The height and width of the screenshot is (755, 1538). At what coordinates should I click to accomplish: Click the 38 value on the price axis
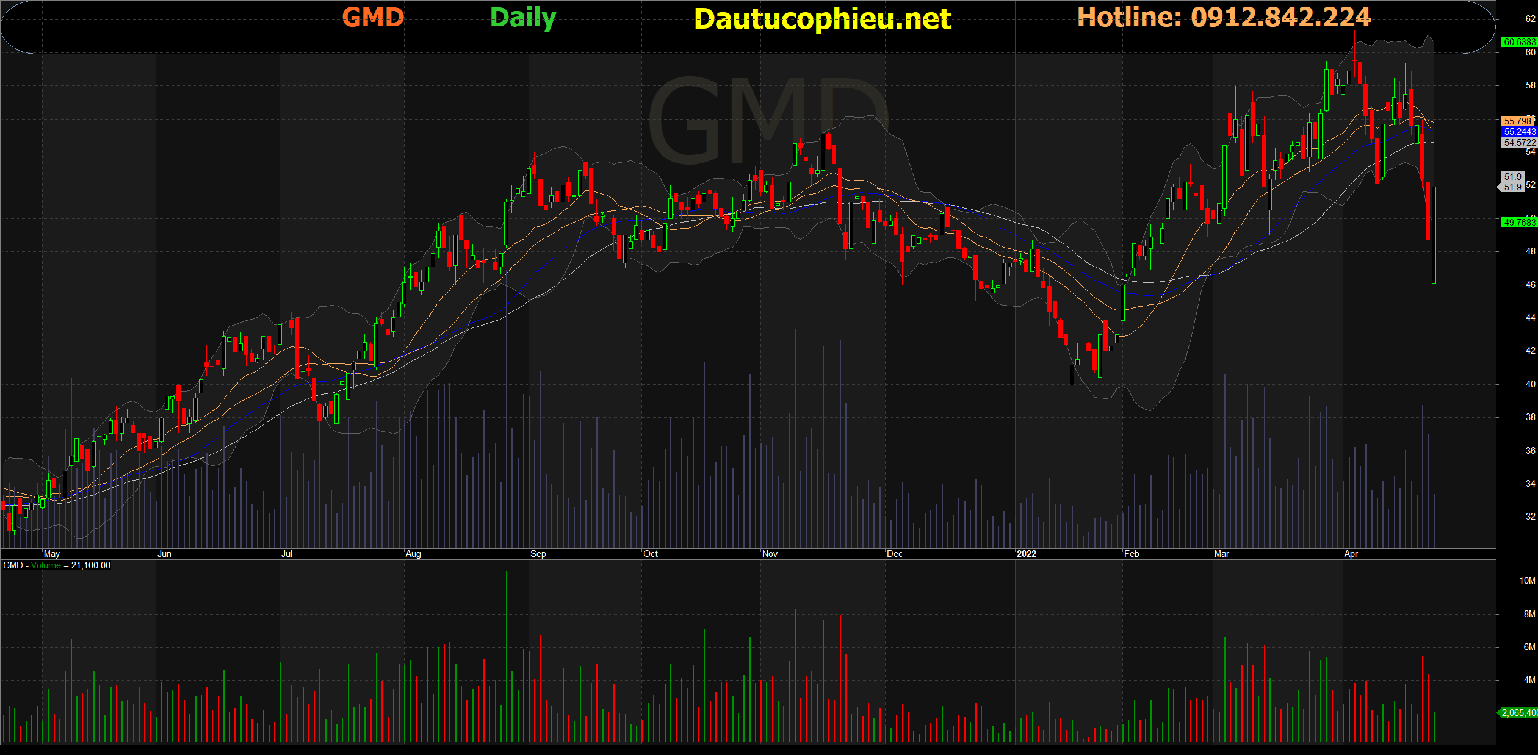click(x=1530, y=417)
